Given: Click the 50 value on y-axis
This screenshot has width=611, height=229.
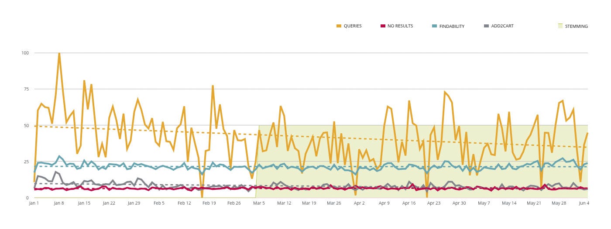Looking at the screenshot, I should tap(27, 125).
